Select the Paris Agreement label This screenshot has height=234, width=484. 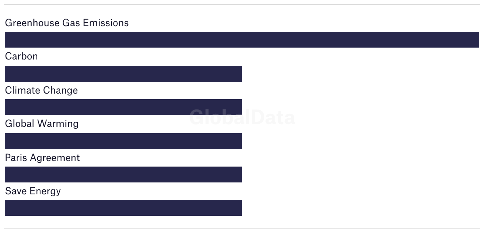click(x=42, y=158)
